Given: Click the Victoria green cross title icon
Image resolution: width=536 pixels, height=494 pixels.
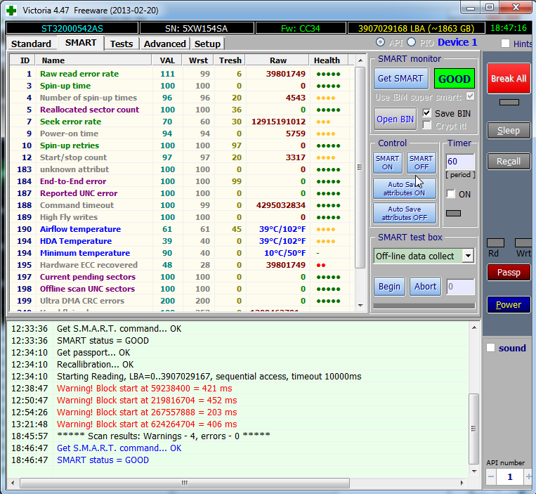Looking at the screenshot, I should [11, 11].
